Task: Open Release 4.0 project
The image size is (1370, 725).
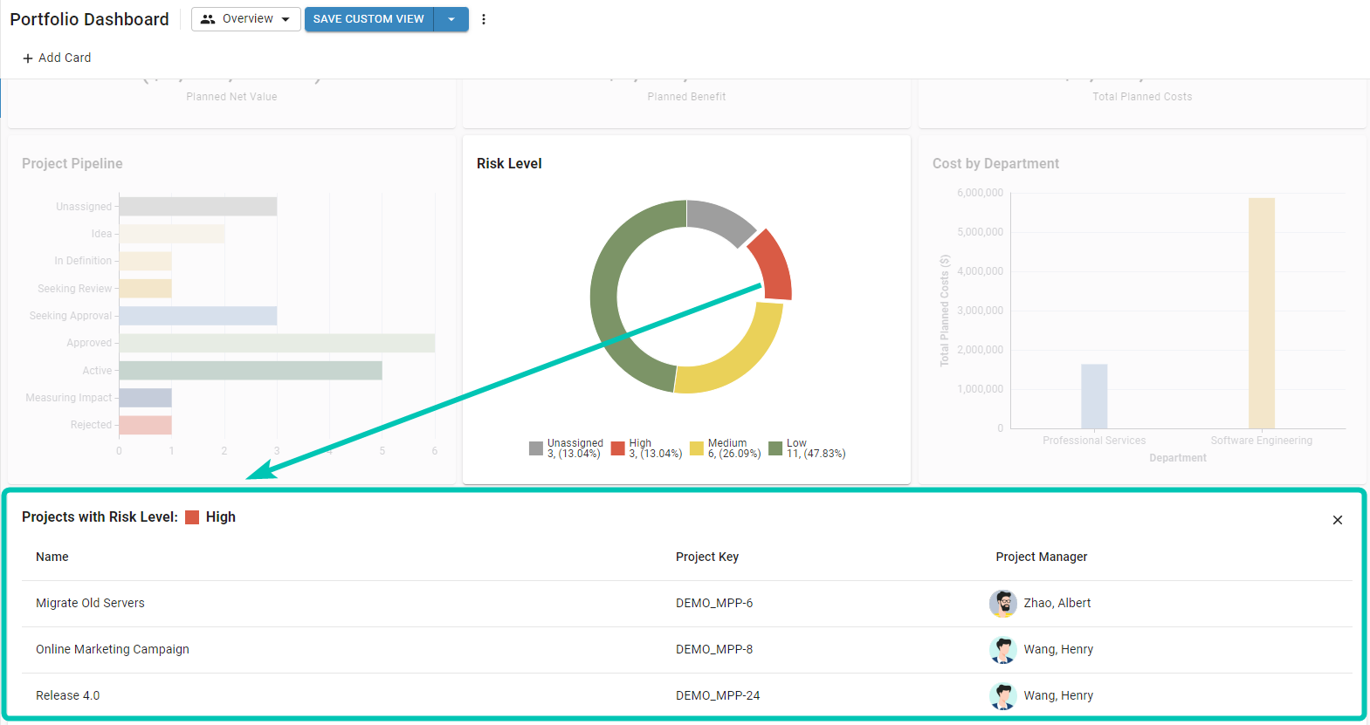Action: (68, 695)
